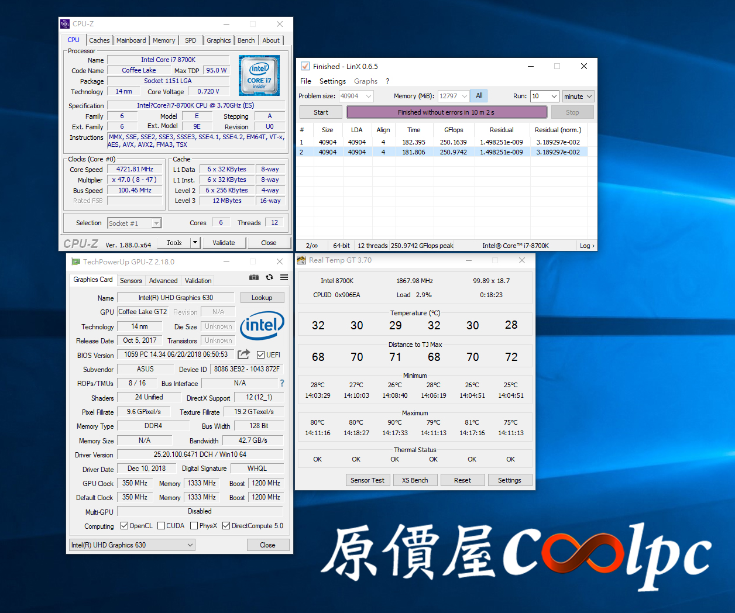
Task: Open the GPU-Z hamburger menu
Action: click(x=284, y=277)
